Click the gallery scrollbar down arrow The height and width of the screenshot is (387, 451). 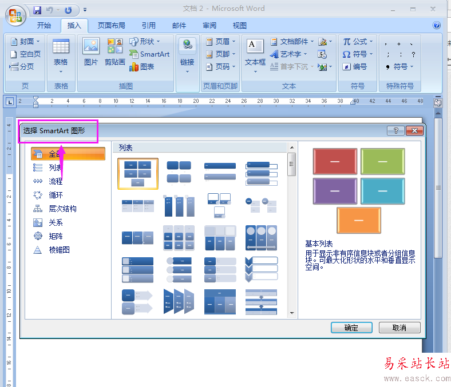[x=292, y=313]
